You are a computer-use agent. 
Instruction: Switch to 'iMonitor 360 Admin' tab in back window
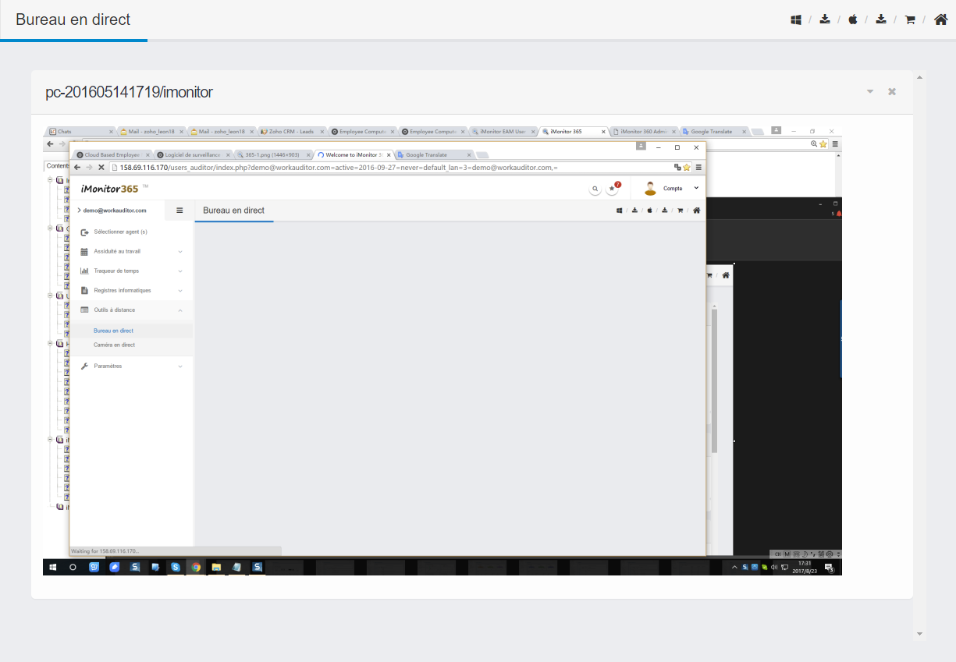(643, 132)
